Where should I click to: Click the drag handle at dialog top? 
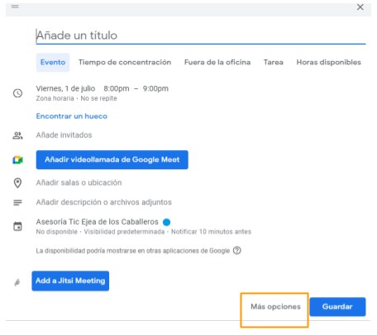[15, 7]
